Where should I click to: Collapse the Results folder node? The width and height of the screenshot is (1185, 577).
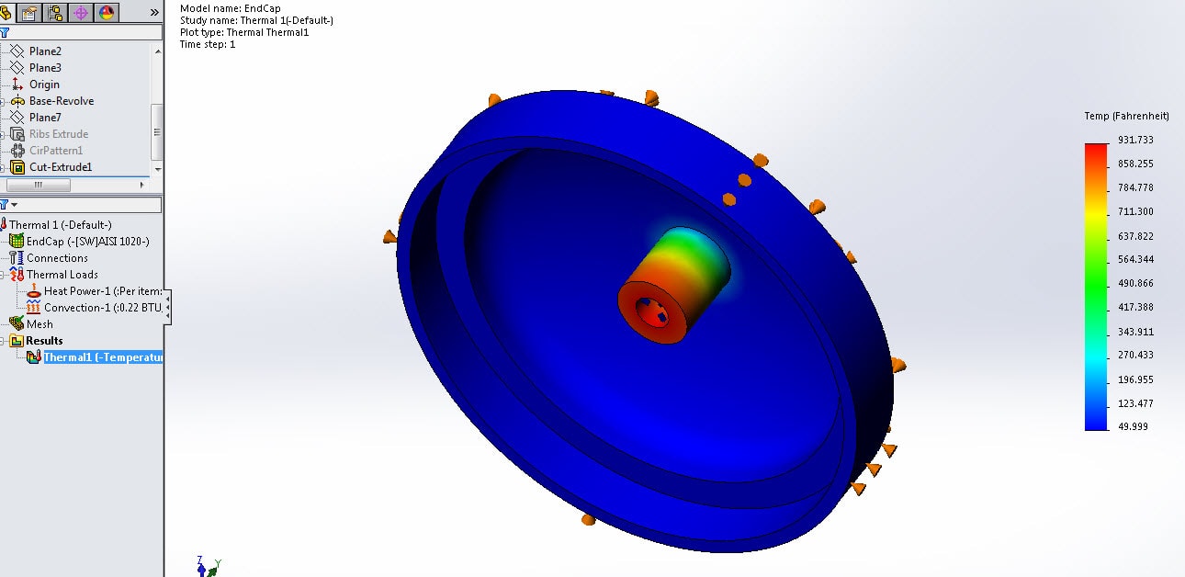click(3, 341)
